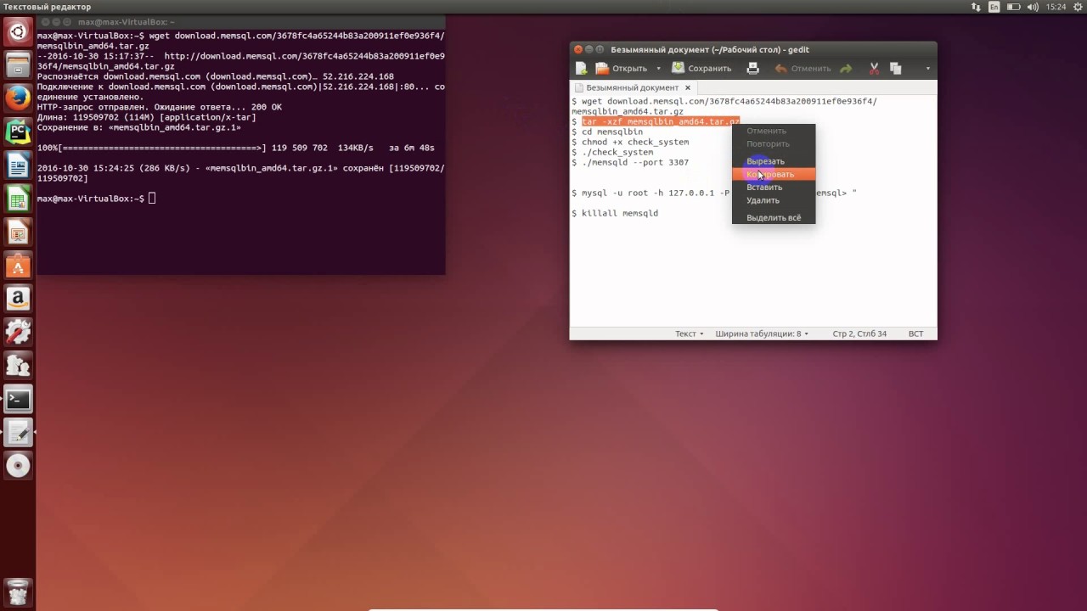Launch PyCharm from the launcher
The height and width of the screenshot is (611, 1087).
click(18, 132)
